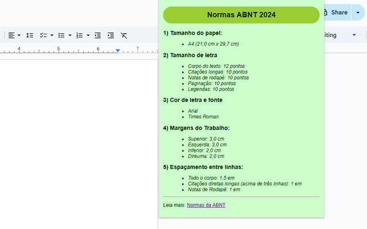Click 'Direuma: 2,0 cm' margin
Screen dimensions: 367x229
(x=206, y=156)
